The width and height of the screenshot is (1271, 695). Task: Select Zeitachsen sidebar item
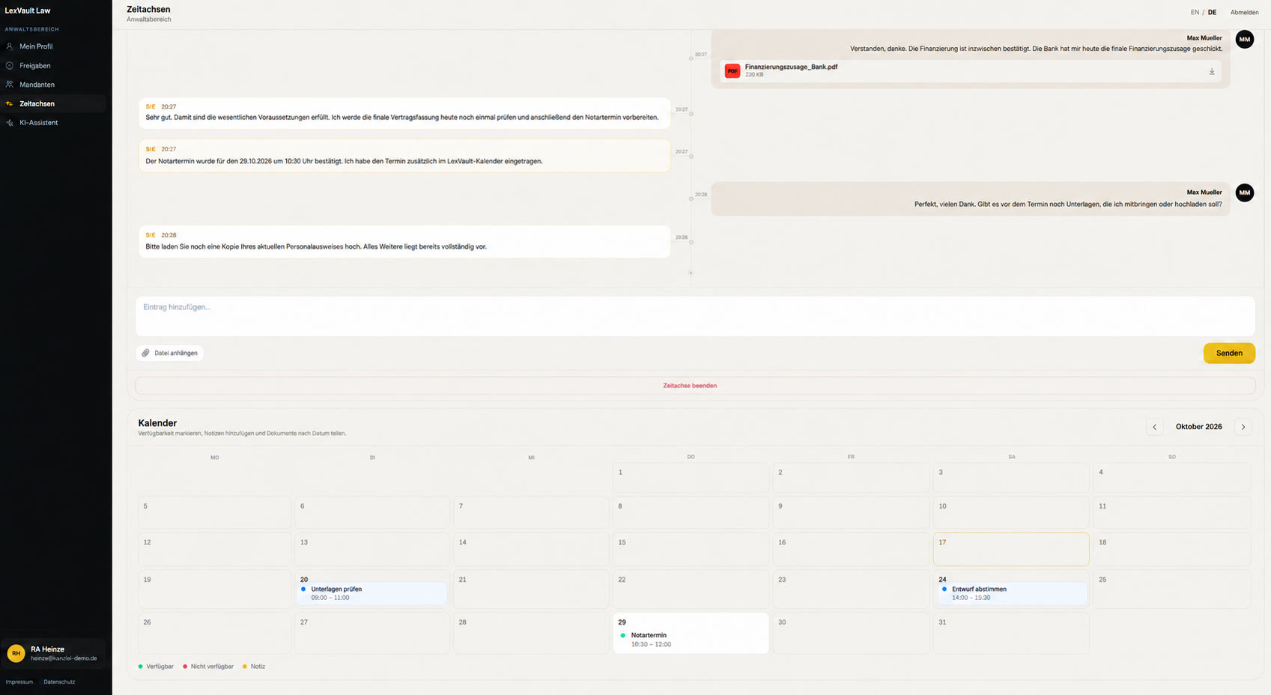[x=52, y=103]
